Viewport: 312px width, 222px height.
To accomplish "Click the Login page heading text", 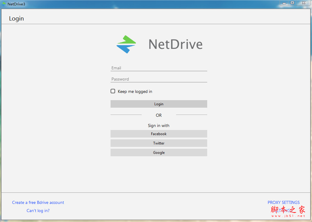I will (x=17, y=19).
